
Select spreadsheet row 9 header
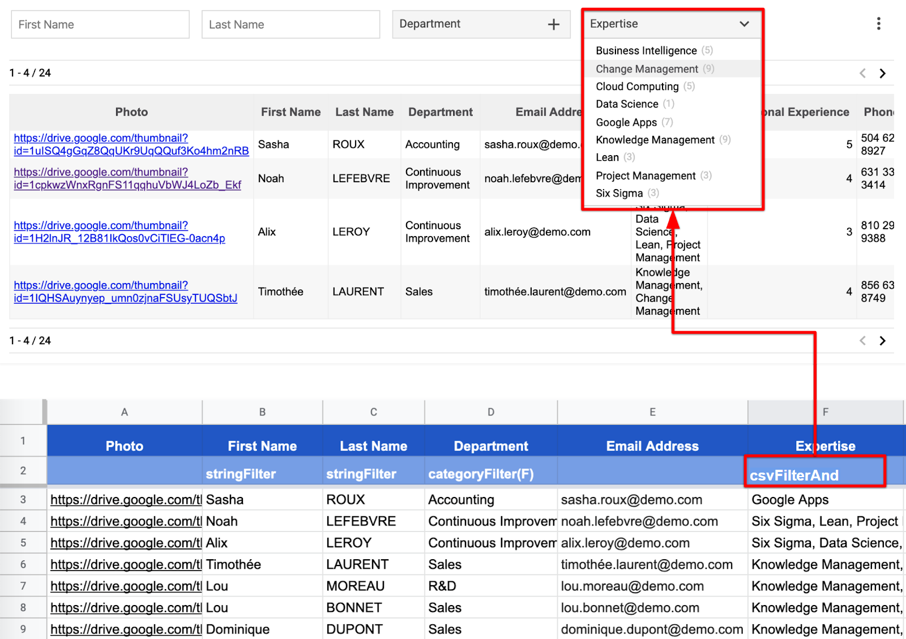[23, 629]
